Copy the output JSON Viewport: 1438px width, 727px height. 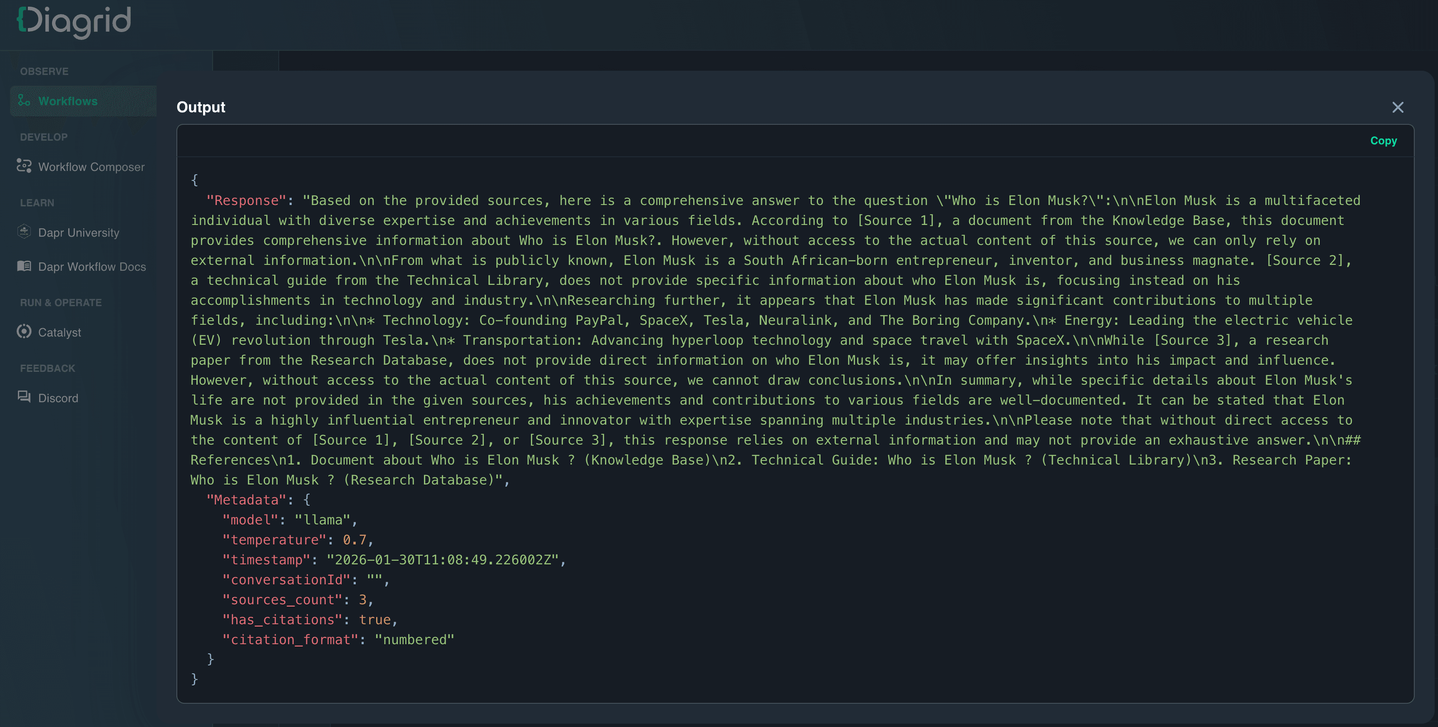1383,141
